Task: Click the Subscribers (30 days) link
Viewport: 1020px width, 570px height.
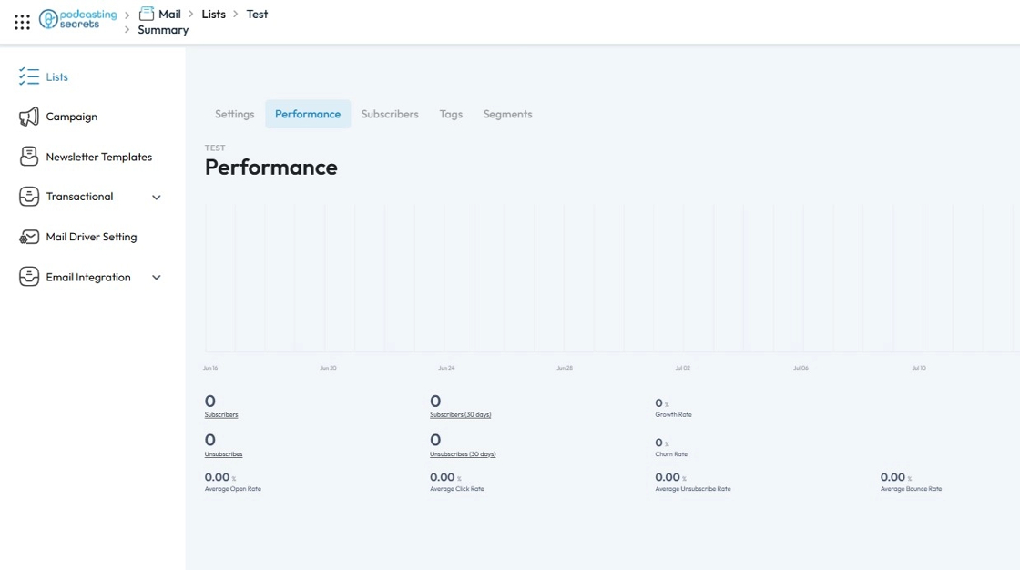Action: click(x=460, y=415)
